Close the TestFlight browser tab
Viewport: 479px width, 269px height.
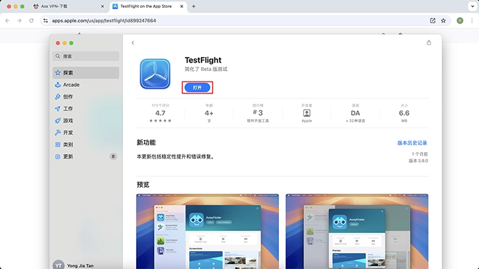coord(182,6)
